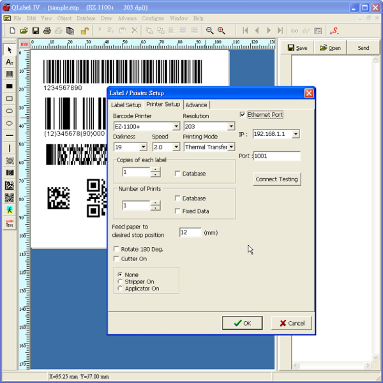Go to first record arrow icon
The image size is (383, 383).
[x=245, y=31]
